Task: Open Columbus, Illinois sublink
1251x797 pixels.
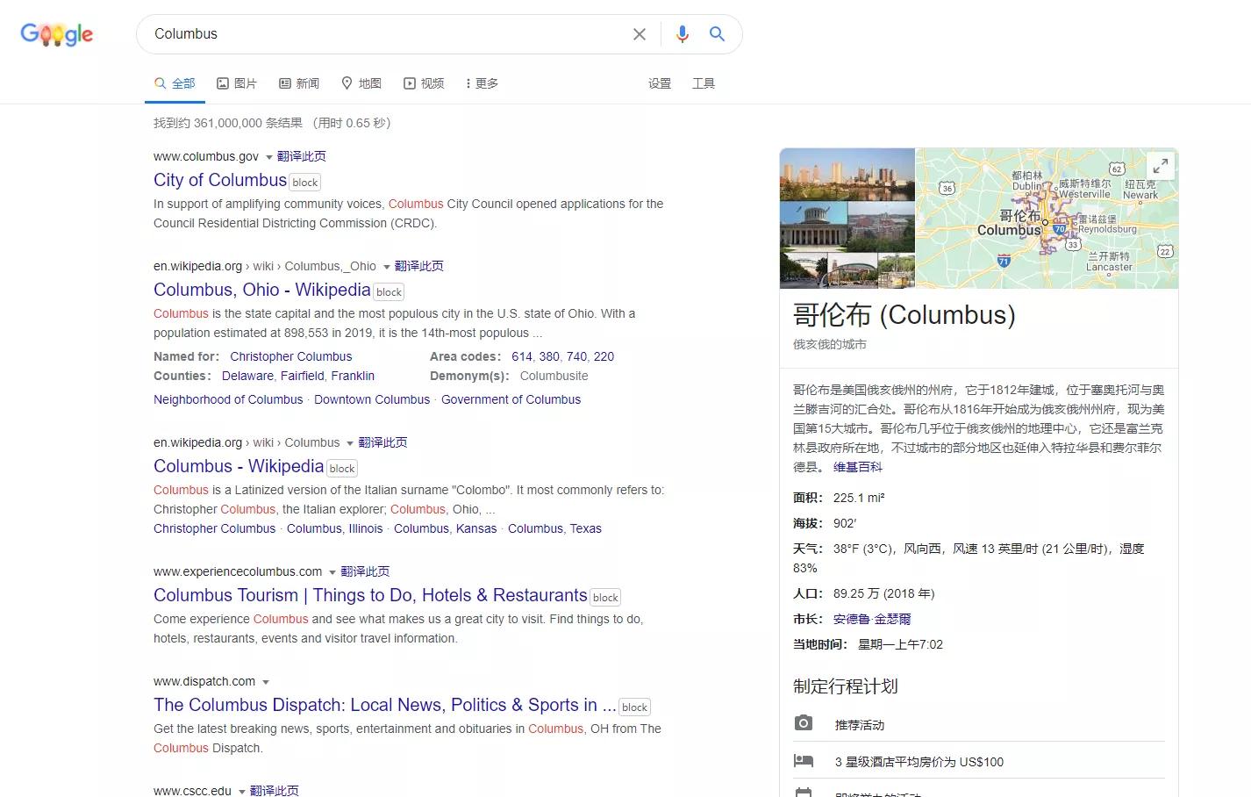Action: pos(335,528)
